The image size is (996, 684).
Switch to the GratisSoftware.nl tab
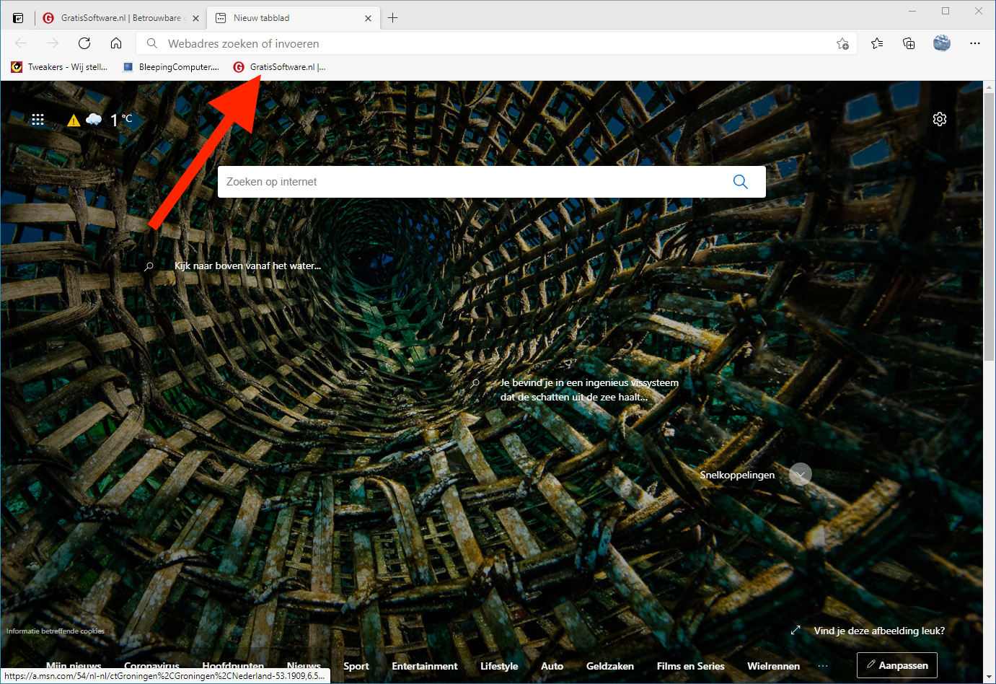pos(120,18)
